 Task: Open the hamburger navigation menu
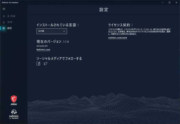tap(4, 9)
